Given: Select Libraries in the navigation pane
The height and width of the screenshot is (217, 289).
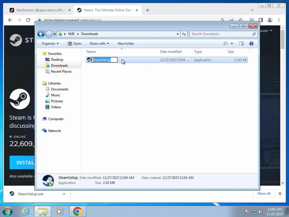Looking at the screenshot, I should pyautogui.click(x=54, y=83).
